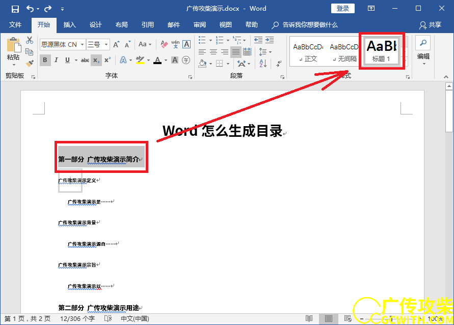454x325 pixels.
Task: Align text left
Action: [202, 52]
